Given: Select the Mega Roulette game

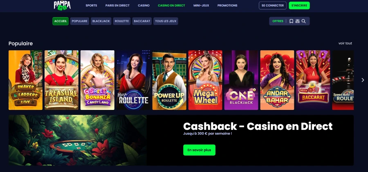Looking at the screenshot, I should click(x=133, y=80).
